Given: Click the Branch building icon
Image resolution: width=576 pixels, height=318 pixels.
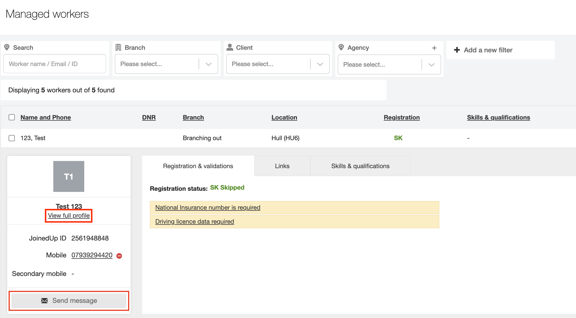Looking at the screenshot, I should (118, 47).
